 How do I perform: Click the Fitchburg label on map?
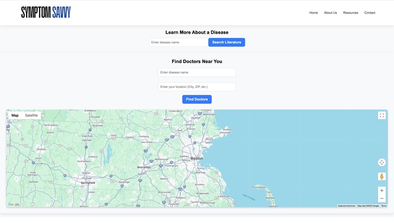click(x=144, y=137)
